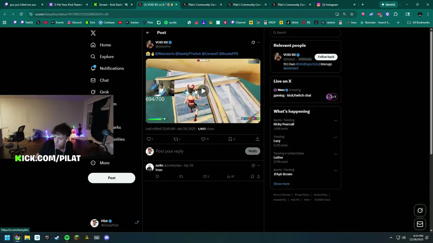Click Follow back for VOID BX
The width and height of the screenshot is (433, 243).
326,57
